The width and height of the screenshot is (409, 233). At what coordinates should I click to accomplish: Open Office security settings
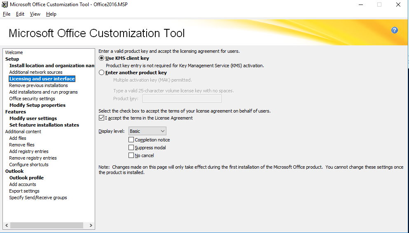32,99
